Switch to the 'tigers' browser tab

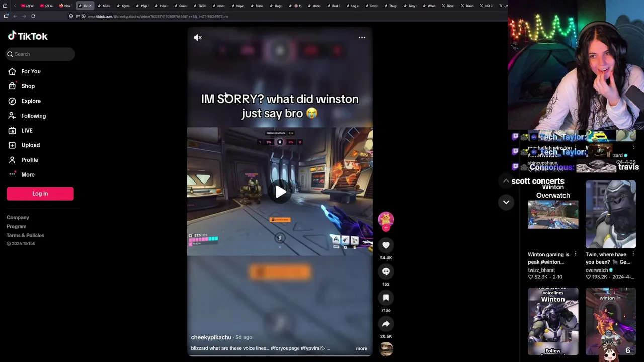click(x=123, y=6)
